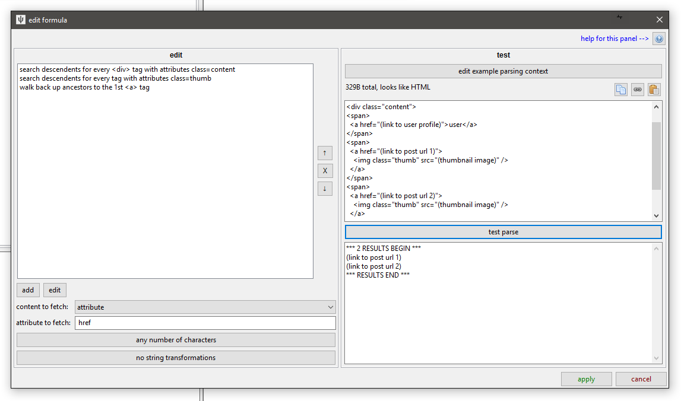This screenshot has width=681, height=401.
Task: Select rule 'search descendents for every tag with class=thumb'
Action: 115,78
